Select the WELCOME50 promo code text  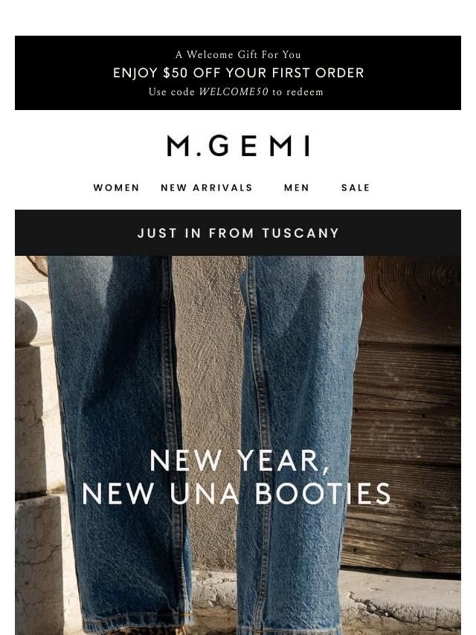click(x=234, y=92)
